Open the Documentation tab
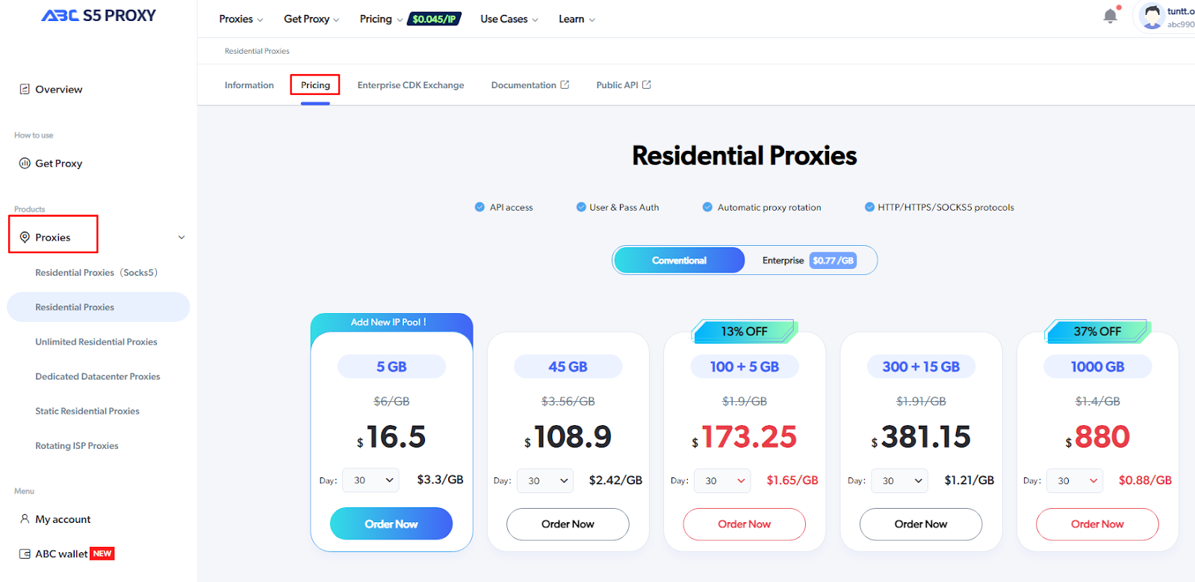 [x=530, y=85]
